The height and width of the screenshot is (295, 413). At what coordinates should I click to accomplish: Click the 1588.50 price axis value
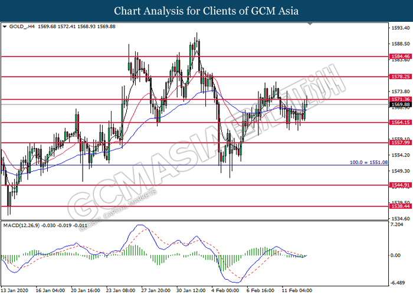[401, 44]
